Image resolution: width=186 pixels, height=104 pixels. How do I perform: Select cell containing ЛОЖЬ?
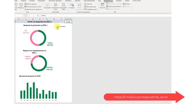click(x=68, y=22)
